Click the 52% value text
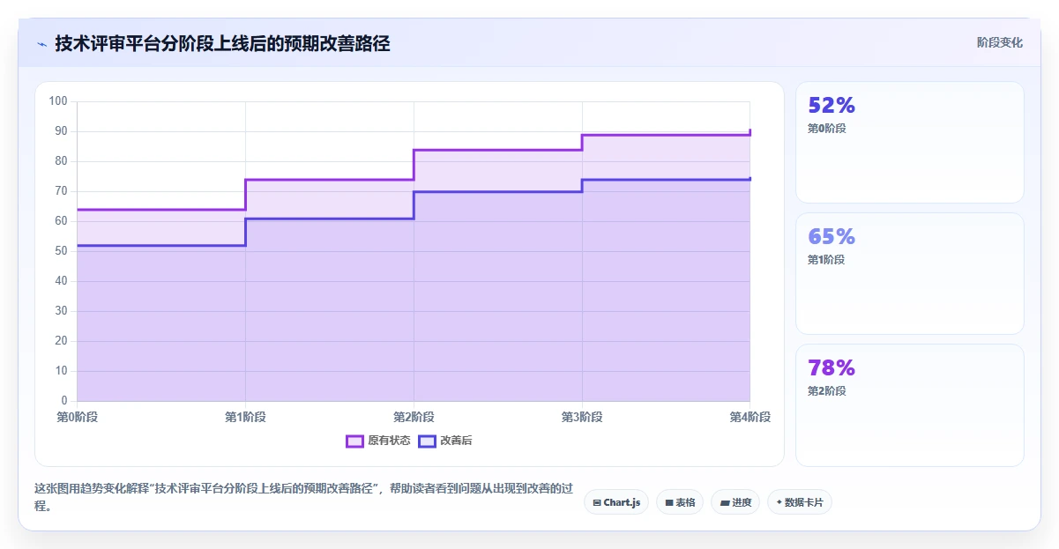This screenshot has width=1059, height=549. [x=832, y=105]
